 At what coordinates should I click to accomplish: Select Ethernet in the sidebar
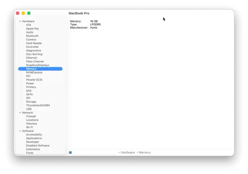pos(31,58)
